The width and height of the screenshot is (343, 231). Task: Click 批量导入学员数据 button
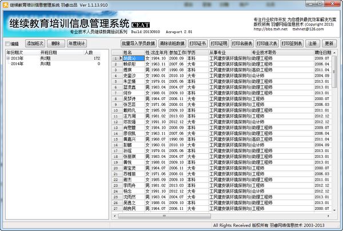(x=138, y=43)
